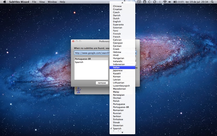Image resolution: width=217 pixels, height=136 pixels.
Task: Choose Croatian from the language menu
Action: 122,9
